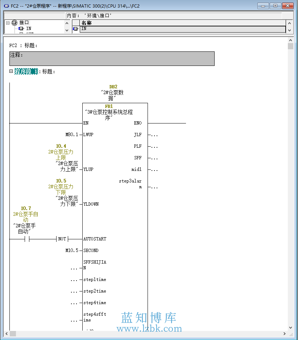This screenshot has height=340, width=298.
Task: Select the NOT inverter element
Action: pos(62,239)
